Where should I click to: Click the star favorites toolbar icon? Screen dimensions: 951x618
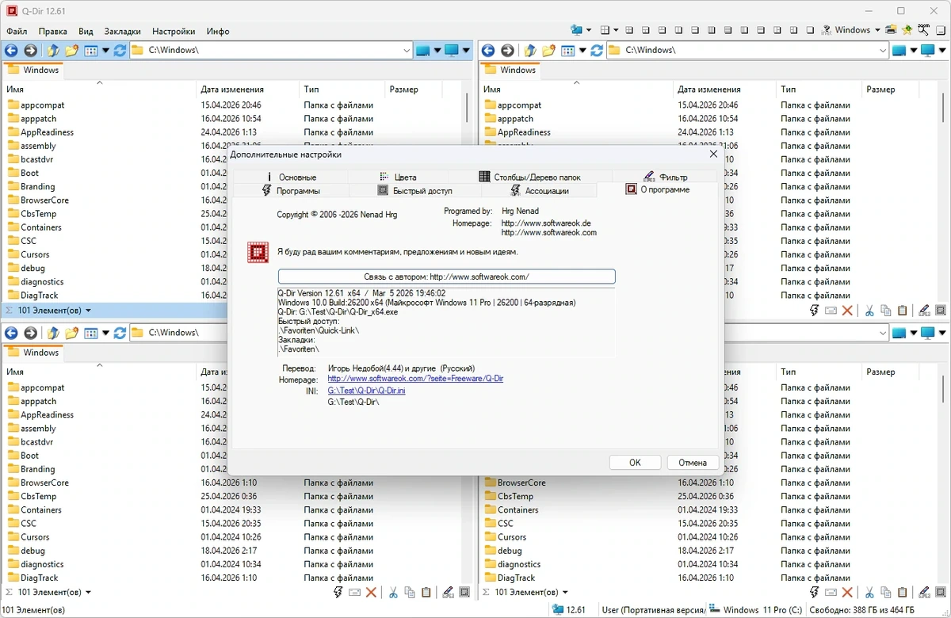coord(907,30)
